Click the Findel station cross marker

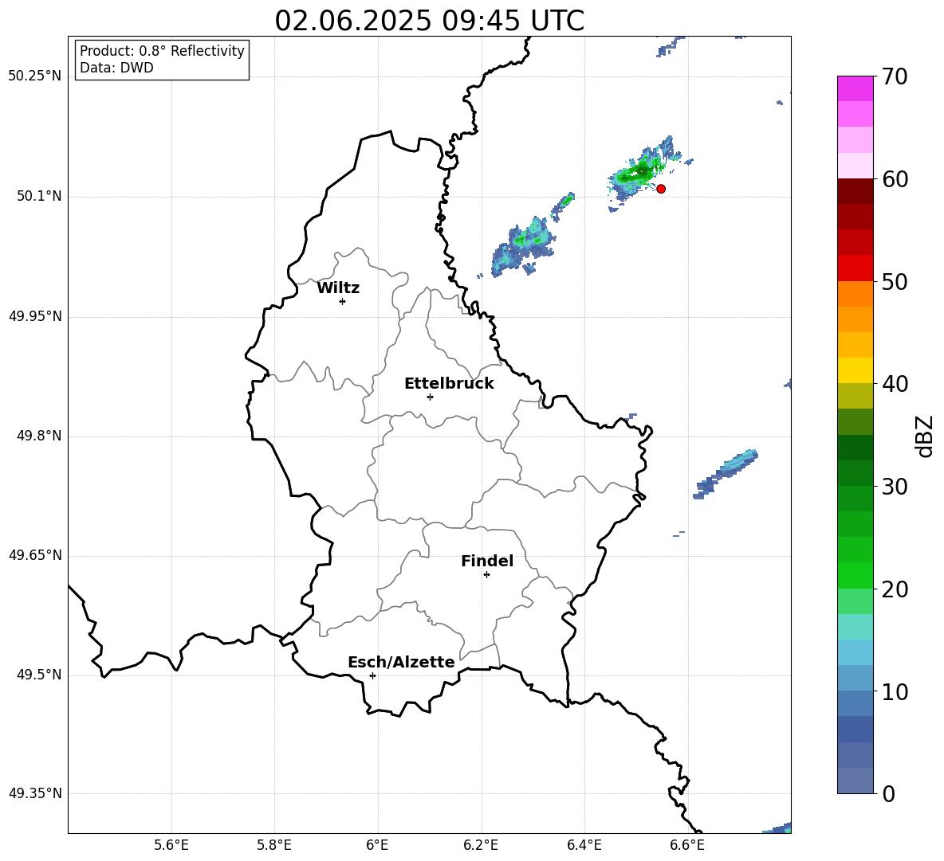pos(486,575)
